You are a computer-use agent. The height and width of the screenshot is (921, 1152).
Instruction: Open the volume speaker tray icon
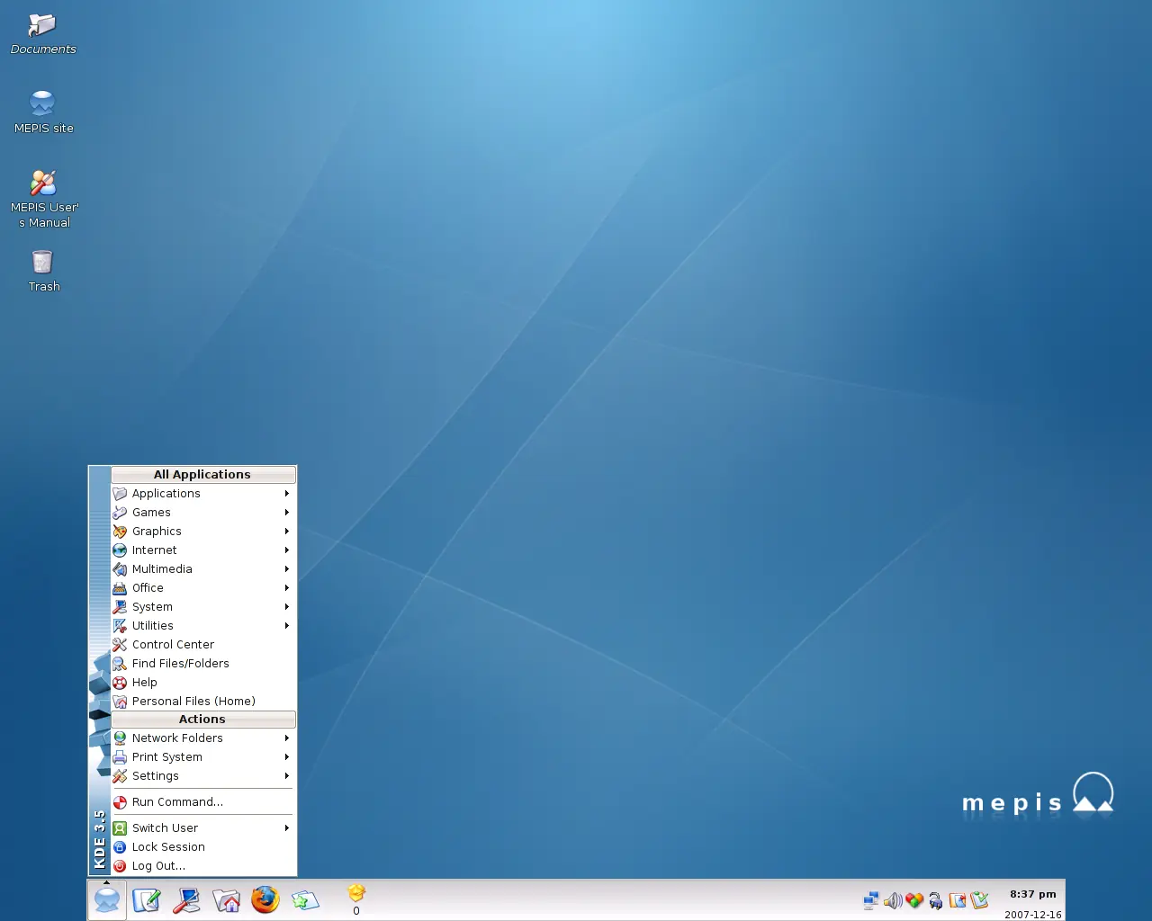893,900
